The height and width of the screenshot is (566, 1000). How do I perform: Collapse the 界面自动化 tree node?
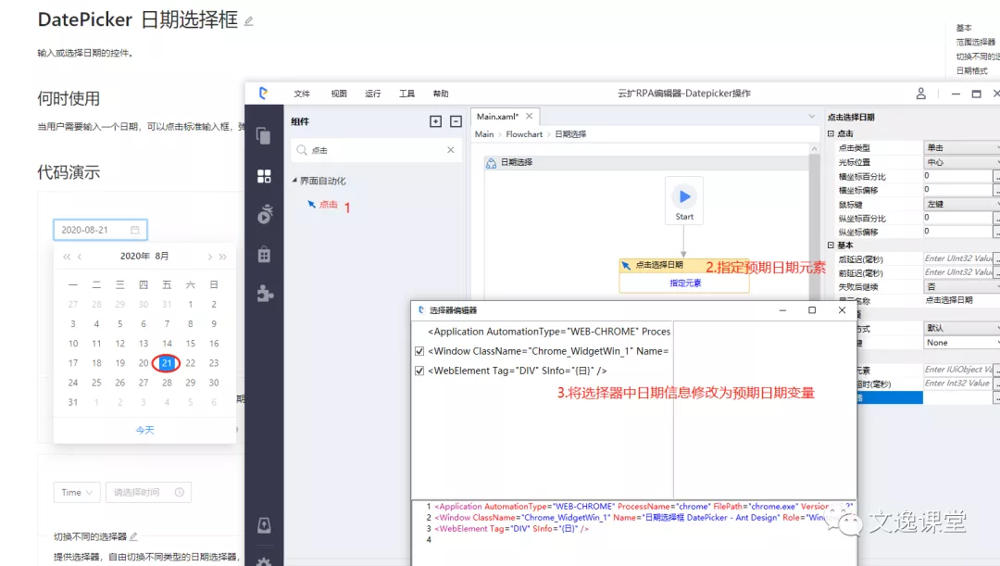point(295,181)
